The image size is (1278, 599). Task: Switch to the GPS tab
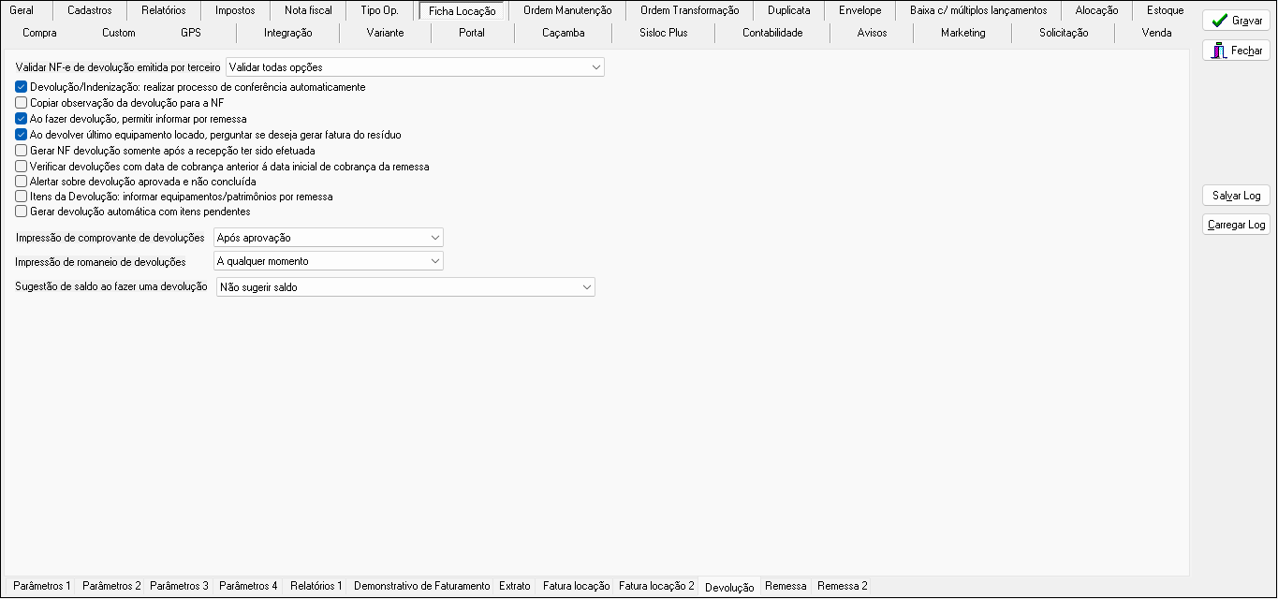tap(191, 33)
